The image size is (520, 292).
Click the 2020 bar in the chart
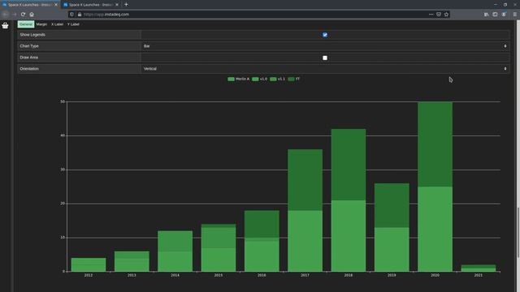pos(435,187)
